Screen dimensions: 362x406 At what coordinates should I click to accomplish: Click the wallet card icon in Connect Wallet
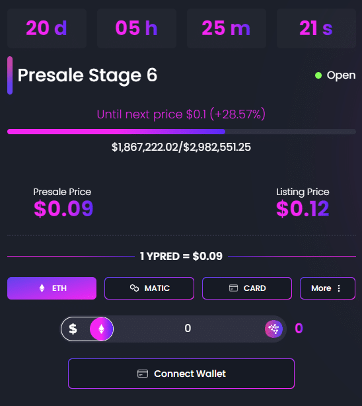point(143,374)
